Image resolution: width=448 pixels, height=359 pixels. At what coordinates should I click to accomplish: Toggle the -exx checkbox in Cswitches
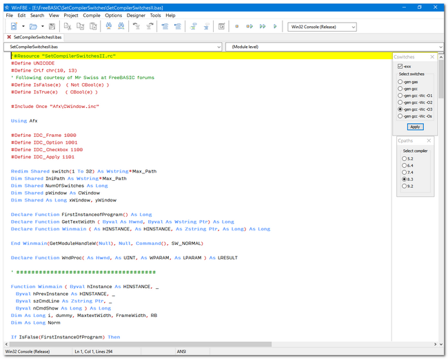point(400,66)
